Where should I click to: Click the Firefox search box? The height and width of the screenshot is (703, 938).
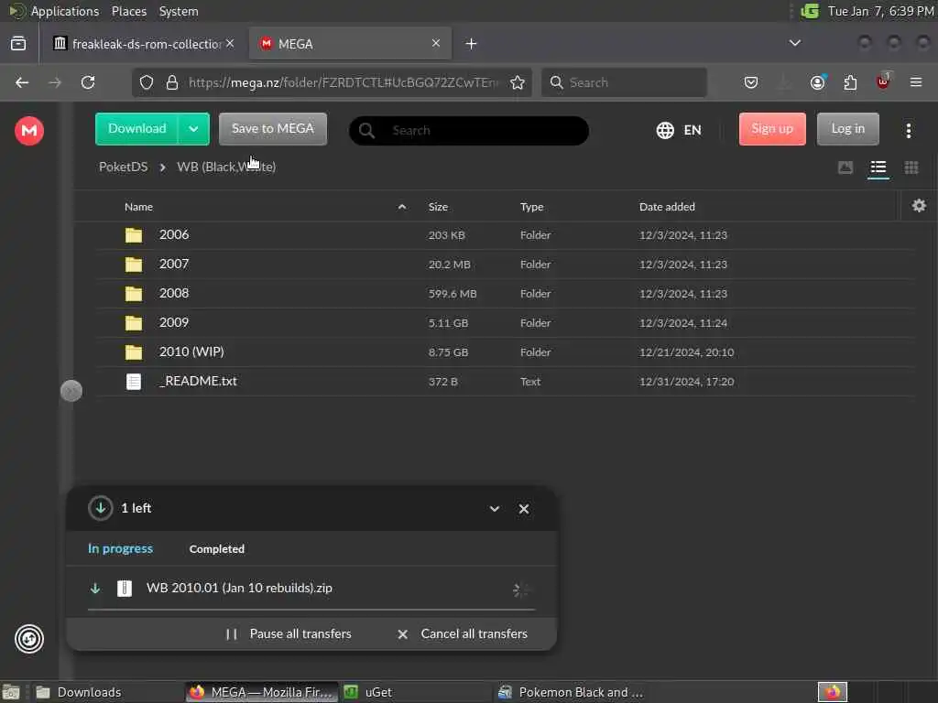tap(624, 82)
